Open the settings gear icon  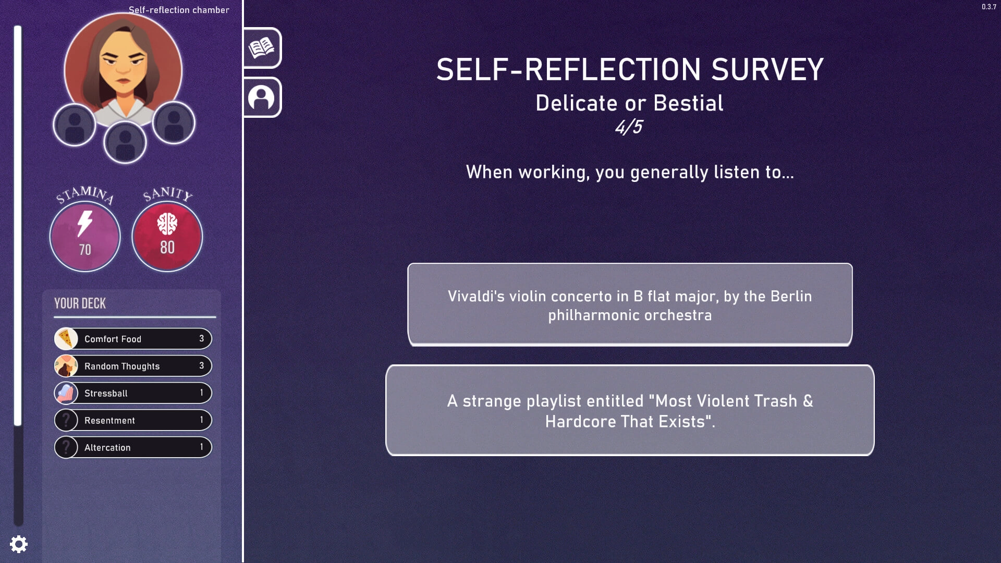click(19, 544)
